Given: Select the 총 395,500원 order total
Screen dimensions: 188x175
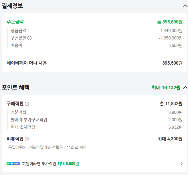Looking at the screenshot, I should [x=170, y=22].
